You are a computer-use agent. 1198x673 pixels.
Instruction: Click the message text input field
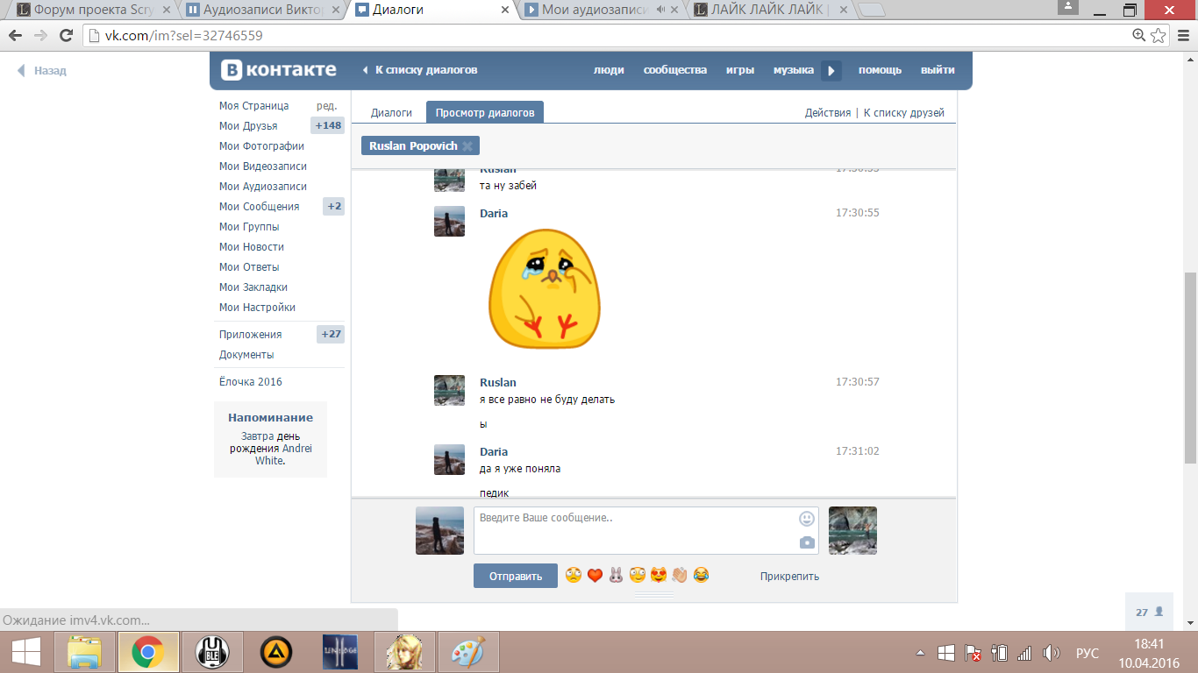point(646,530)
